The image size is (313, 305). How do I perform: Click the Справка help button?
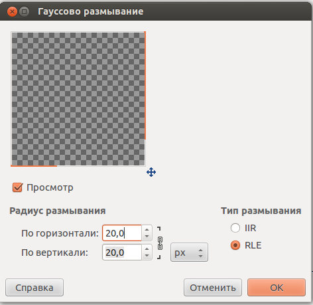(34, 288)
